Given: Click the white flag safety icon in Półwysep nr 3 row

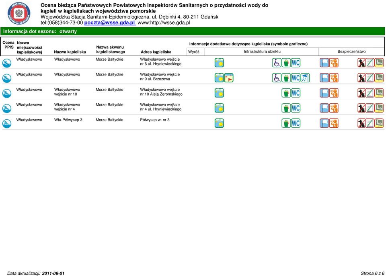Looking at the screenshot, I should coord(324,123).
